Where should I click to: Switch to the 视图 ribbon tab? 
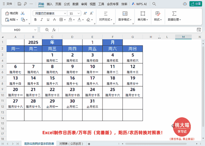tap(93, 4)
